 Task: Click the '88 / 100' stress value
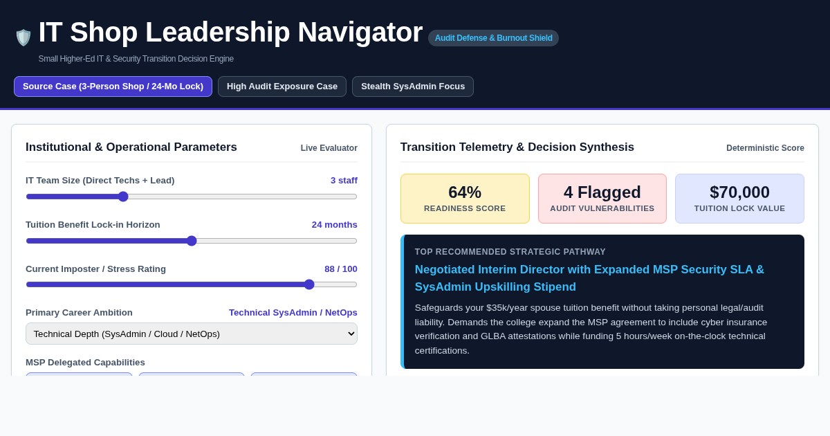tap(341, 269)
